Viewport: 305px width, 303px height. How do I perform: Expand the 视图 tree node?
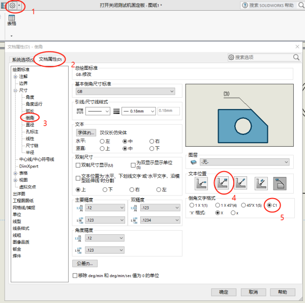pos(15,180)
